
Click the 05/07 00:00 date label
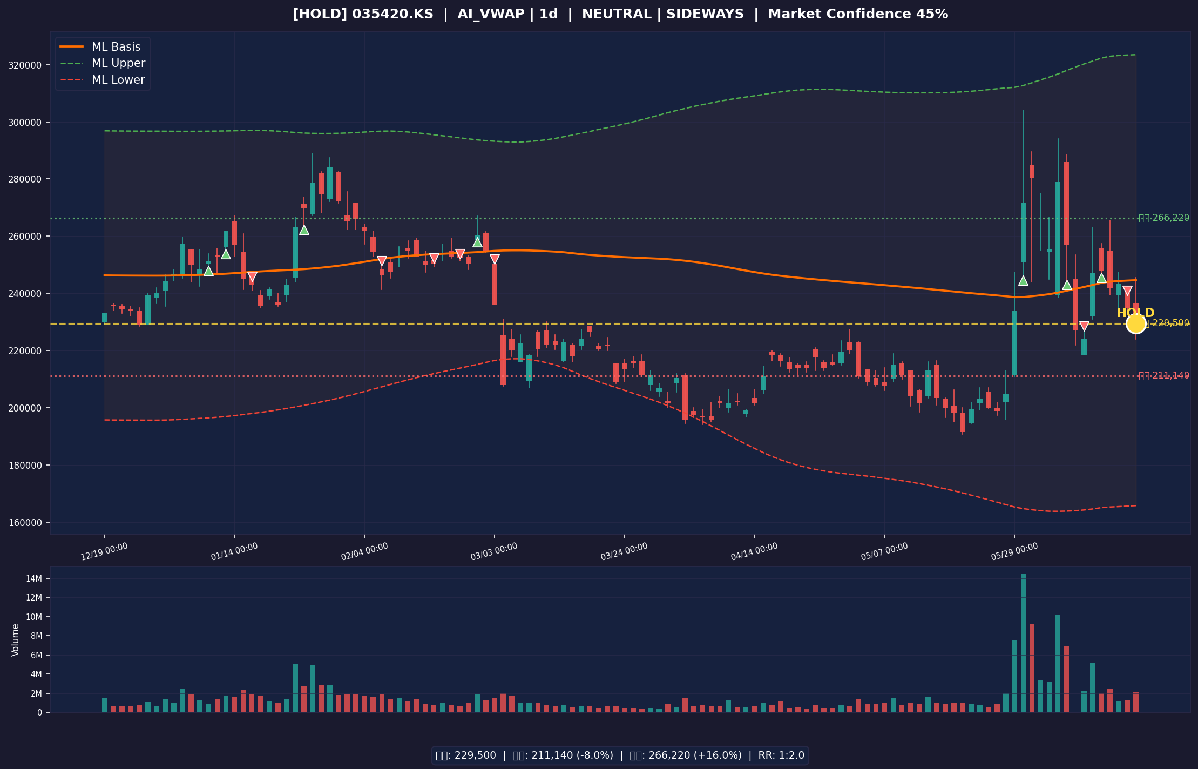click(885, 552)
